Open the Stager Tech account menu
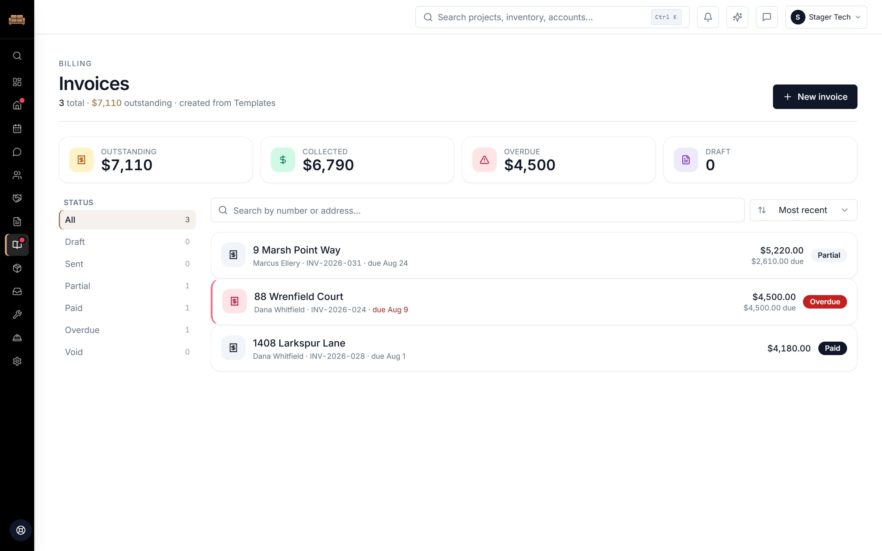The width and height of the screenshot is (882, 551). click(826, 17)
